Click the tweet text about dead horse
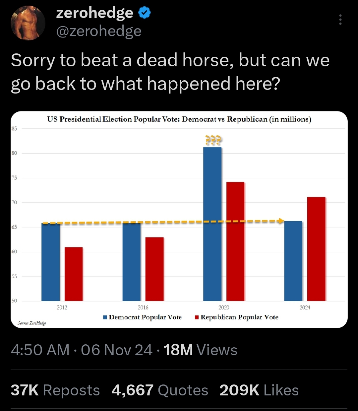 coord(170,72)
